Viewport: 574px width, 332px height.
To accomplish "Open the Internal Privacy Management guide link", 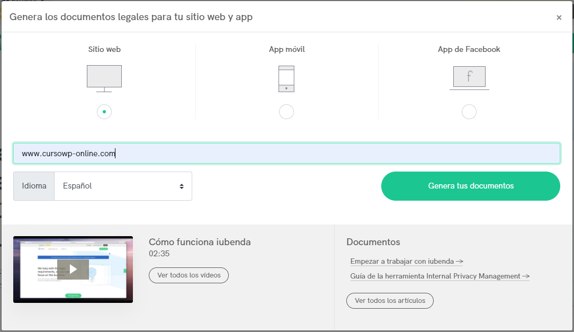I will coord(440,276).
